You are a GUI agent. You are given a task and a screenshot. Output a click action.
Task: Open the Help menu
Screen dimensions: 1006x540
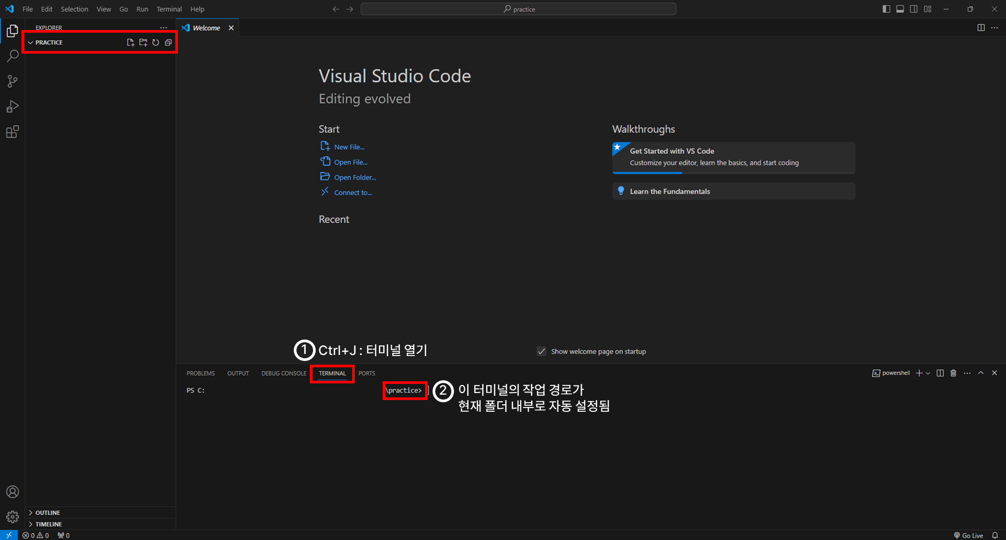pyautogui.click(x=197, y=9)
